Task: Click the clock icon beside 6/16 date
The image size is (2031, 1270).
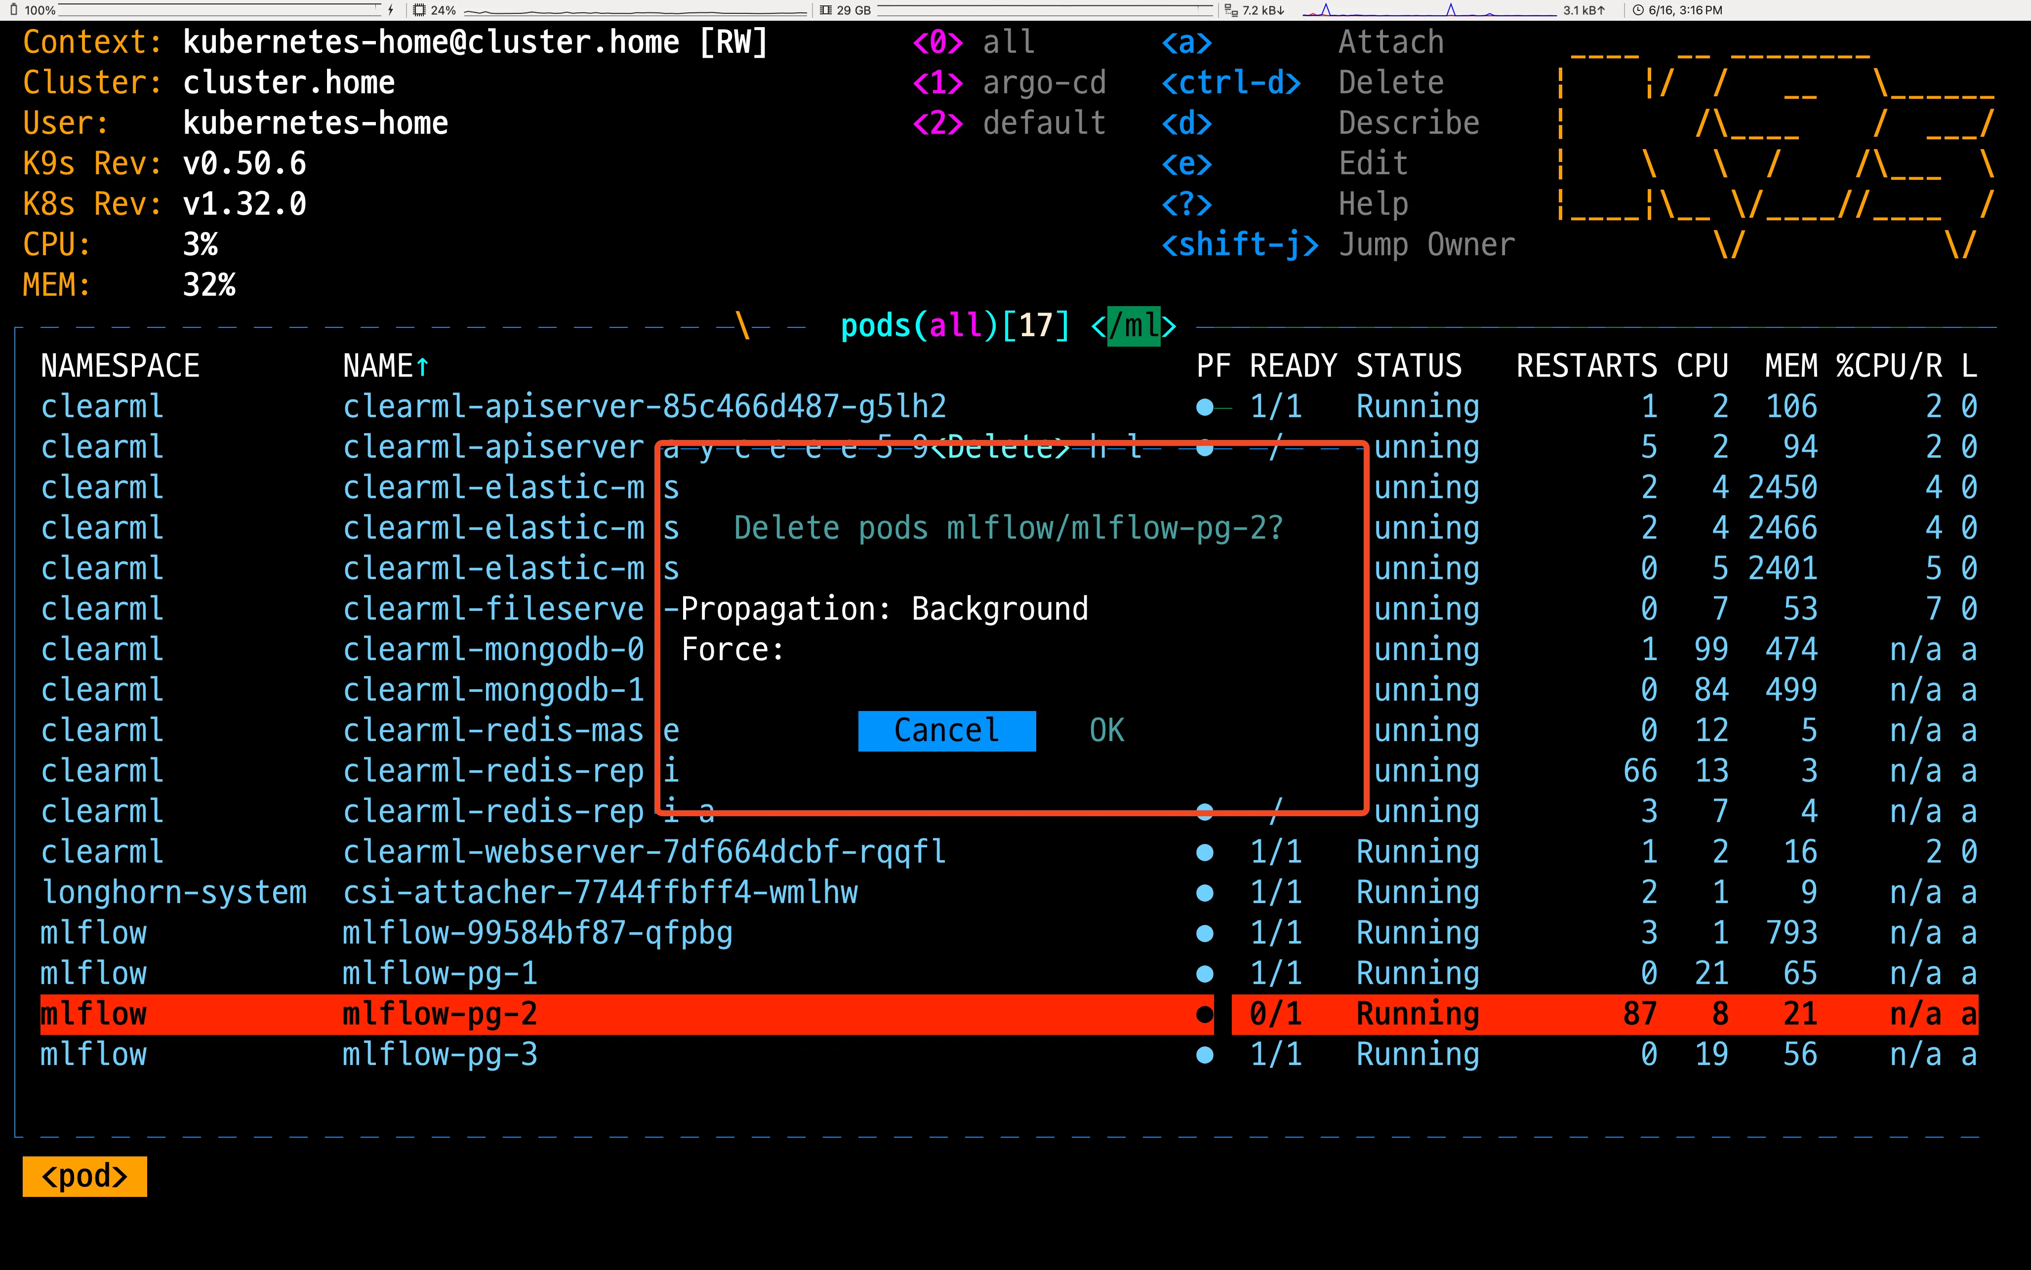Action: pos(1637,10)
